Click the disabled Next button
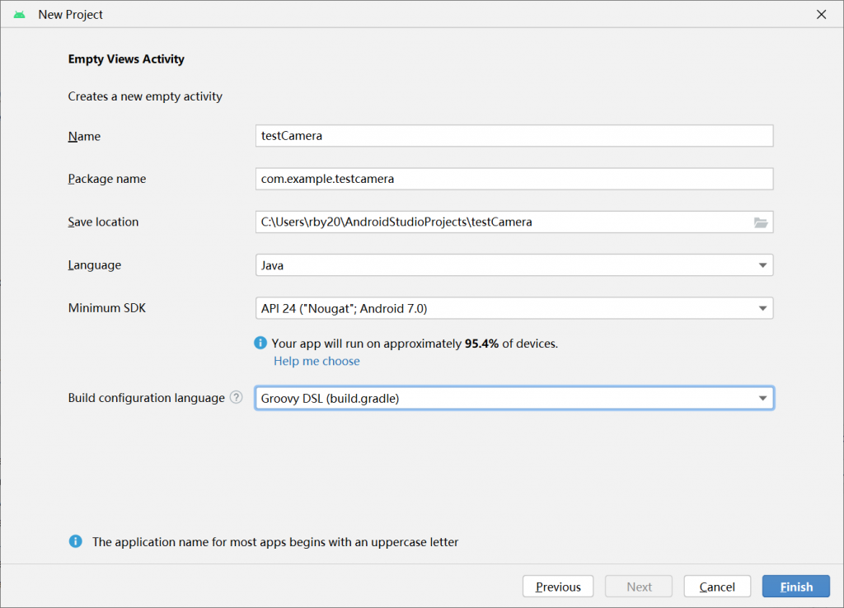This screenshot has width=844, height=608. click(x=639, y=587)
